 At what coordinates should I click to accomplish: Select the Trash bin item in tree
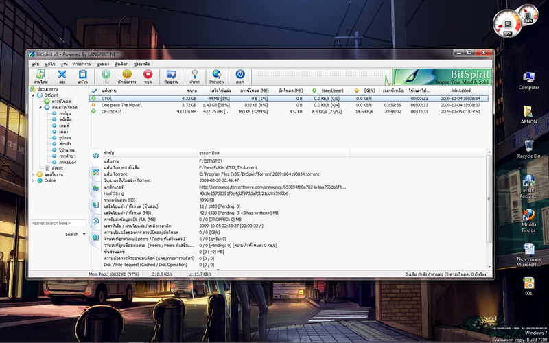[x=54, y=168]
